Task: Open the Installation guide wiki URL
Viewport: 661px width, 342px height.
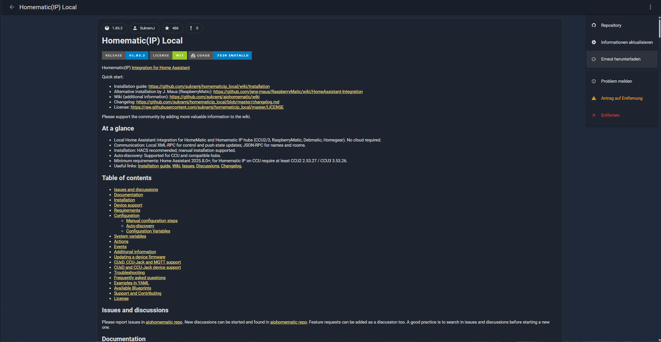Action: (209, 86)
